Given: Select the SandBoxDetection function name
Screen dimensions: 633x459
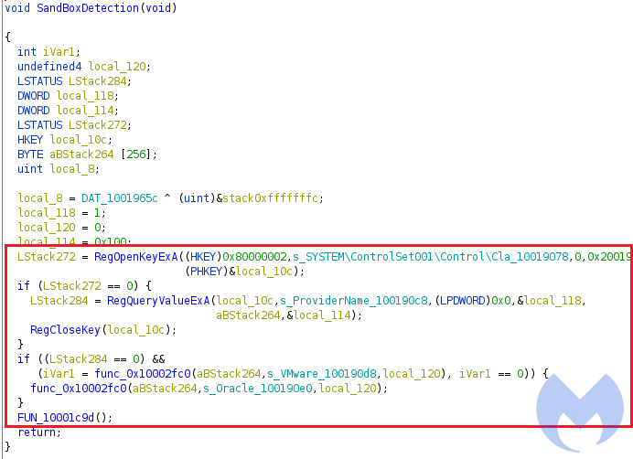Looking at the screenshot, I should pos(88,7).
